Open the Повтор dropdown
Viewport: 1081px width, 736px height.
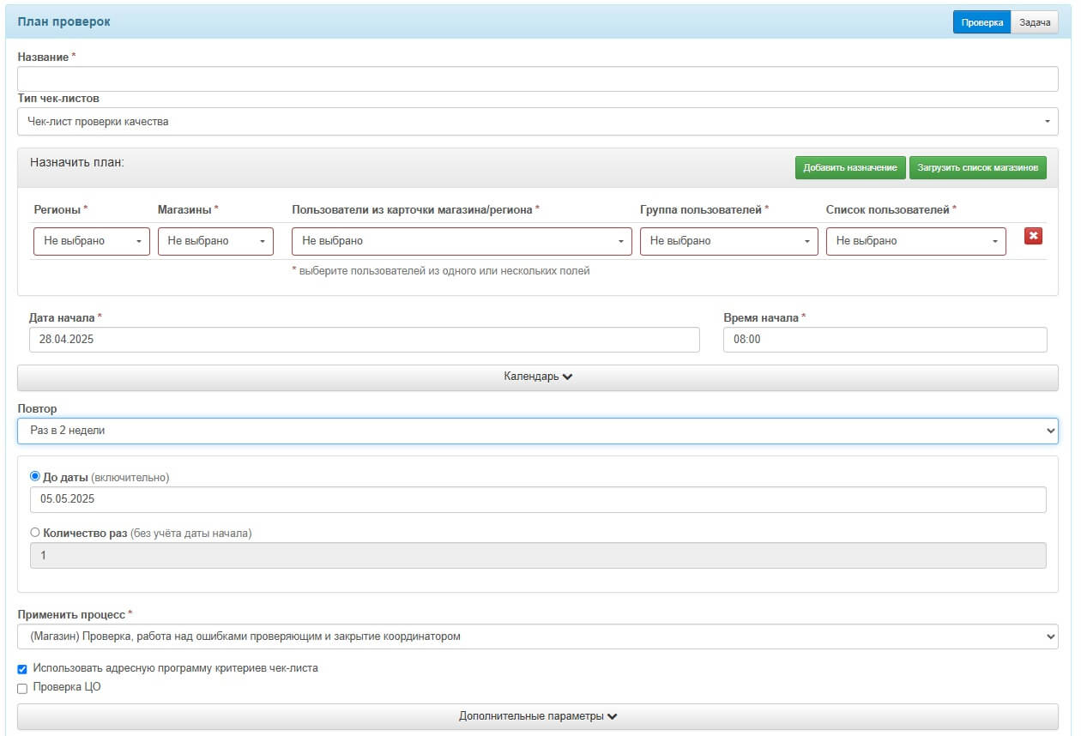click(537, 431)
